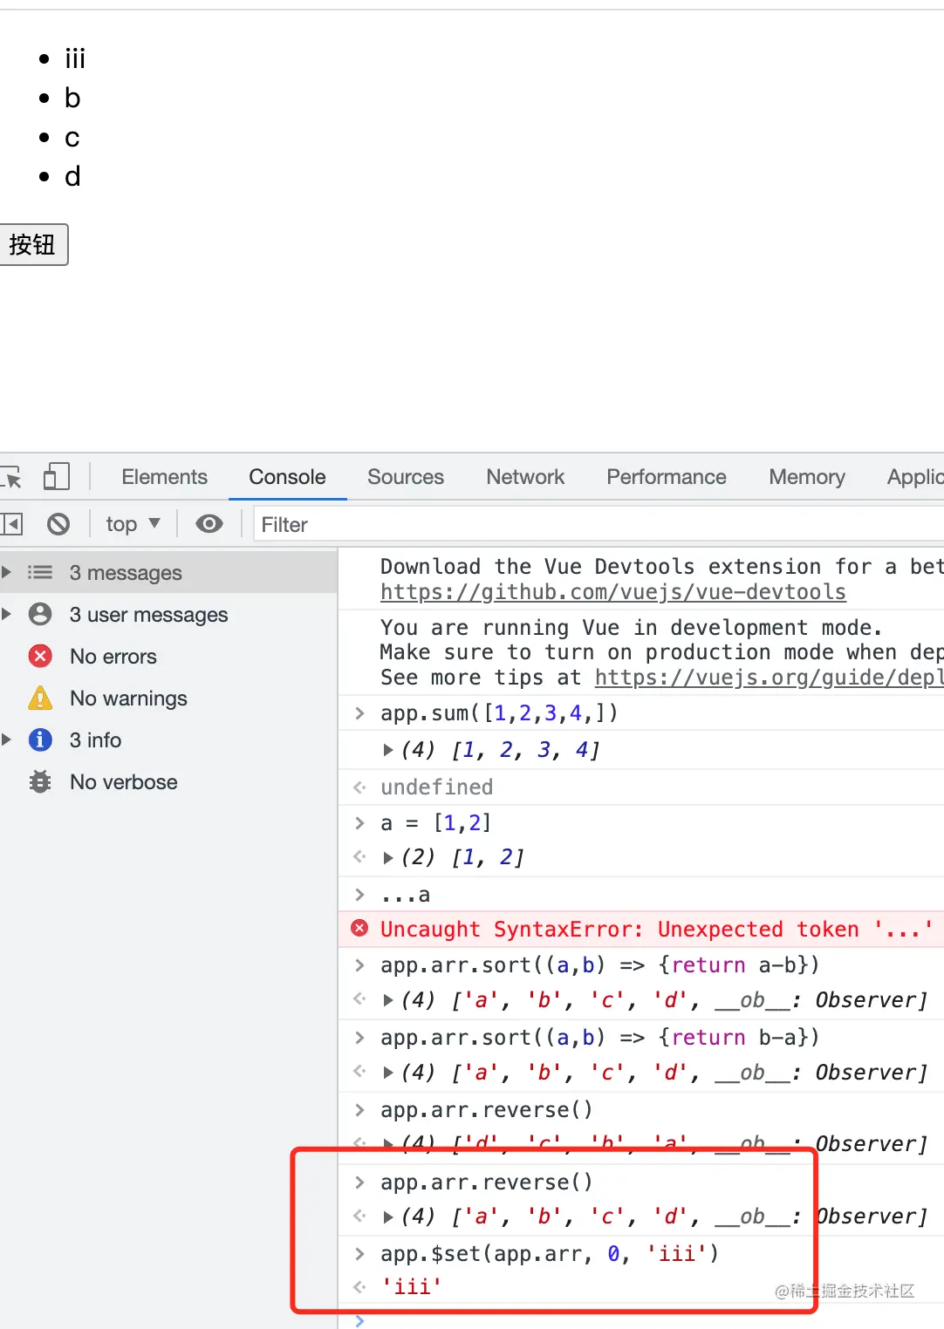The width and height of the screenshot is (944, 1329).
Task: Click the list icon beside 3 messages
Action: (x=40, y=572)
